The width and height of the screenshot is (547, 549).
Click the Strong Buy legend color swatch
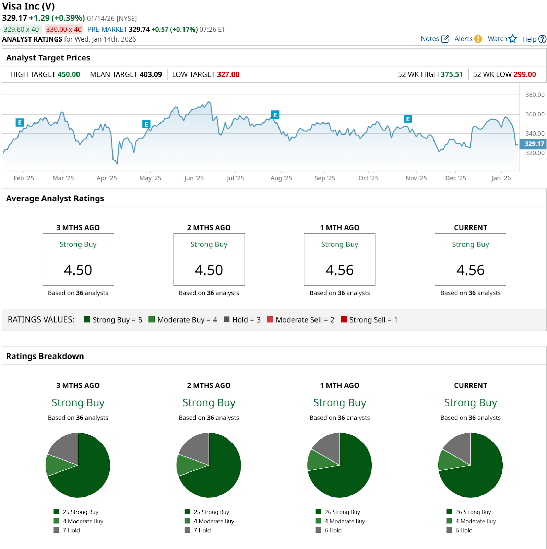coord(87,319)
